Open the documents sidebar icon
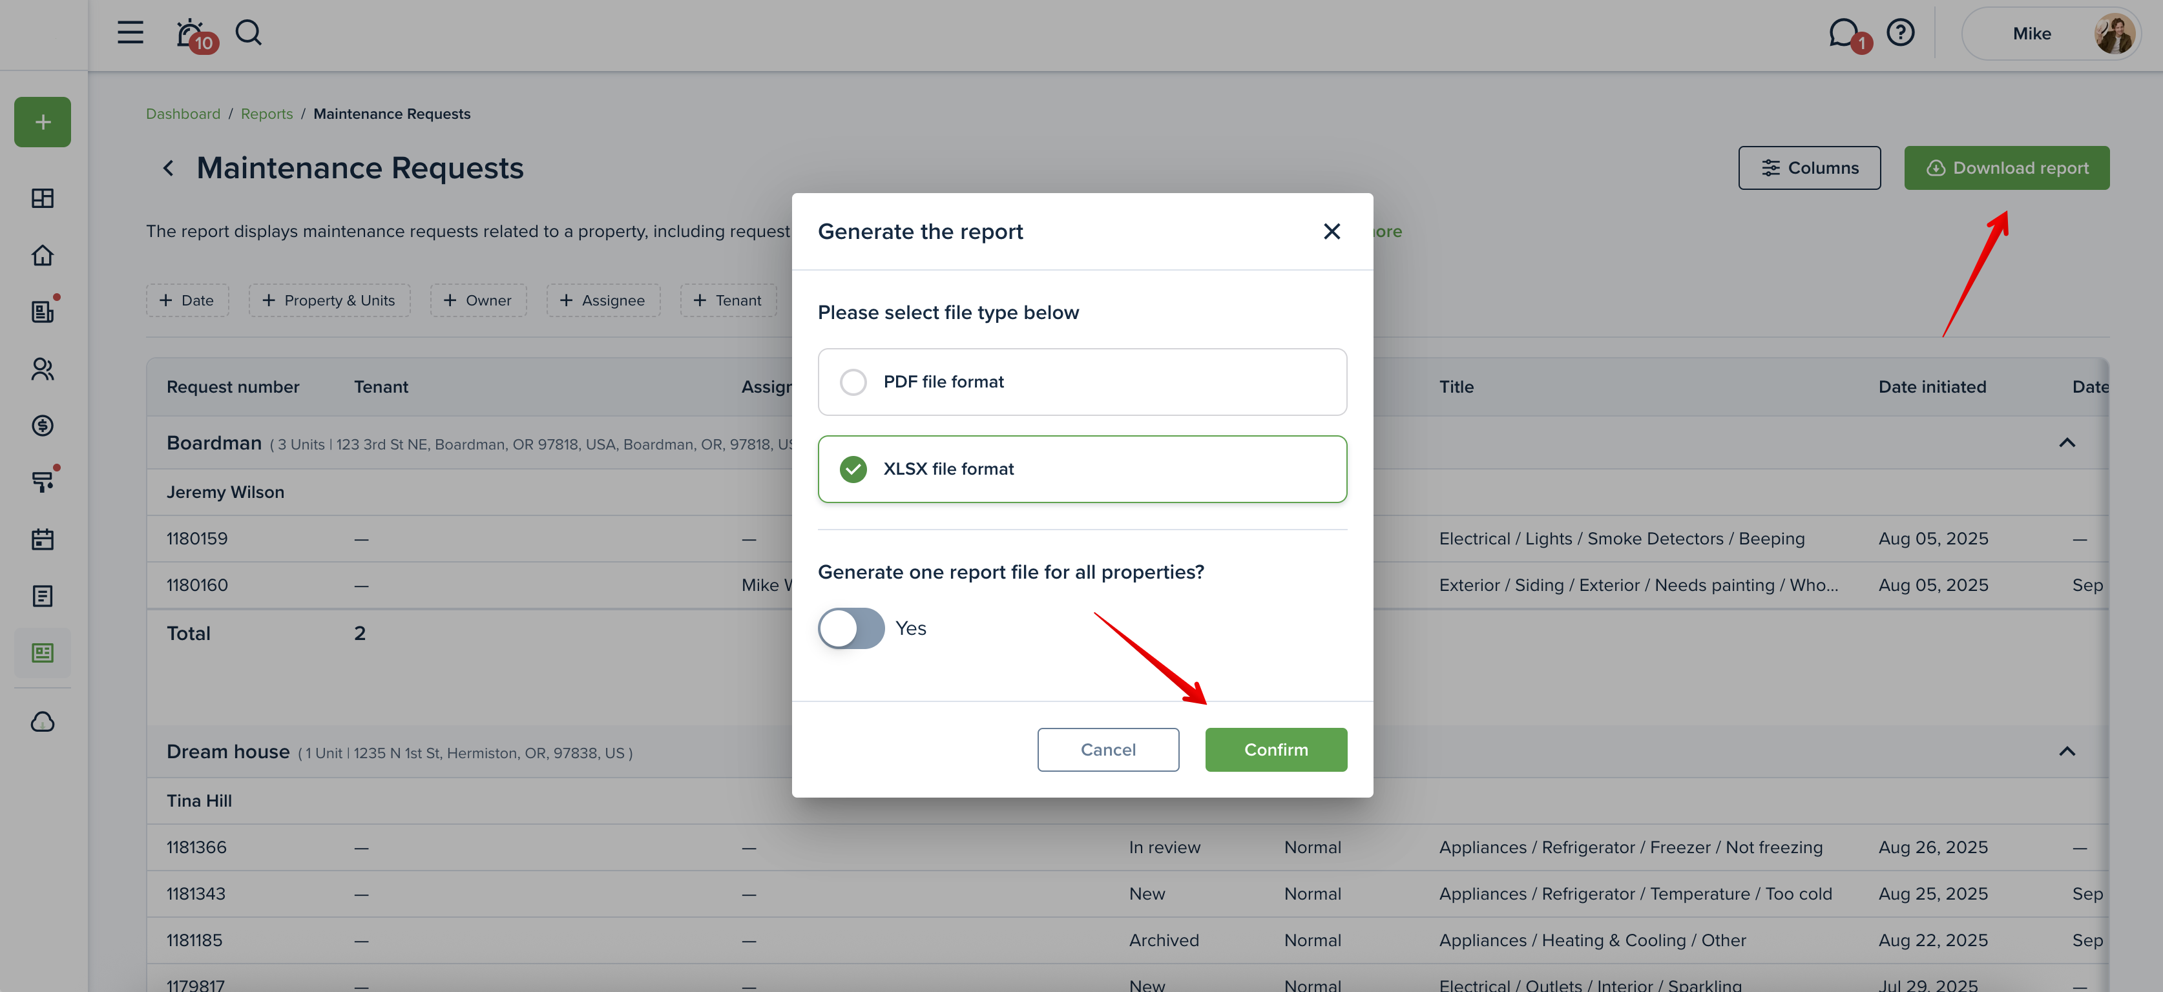This screenshot has height=992, width=2163. [43, 596]
